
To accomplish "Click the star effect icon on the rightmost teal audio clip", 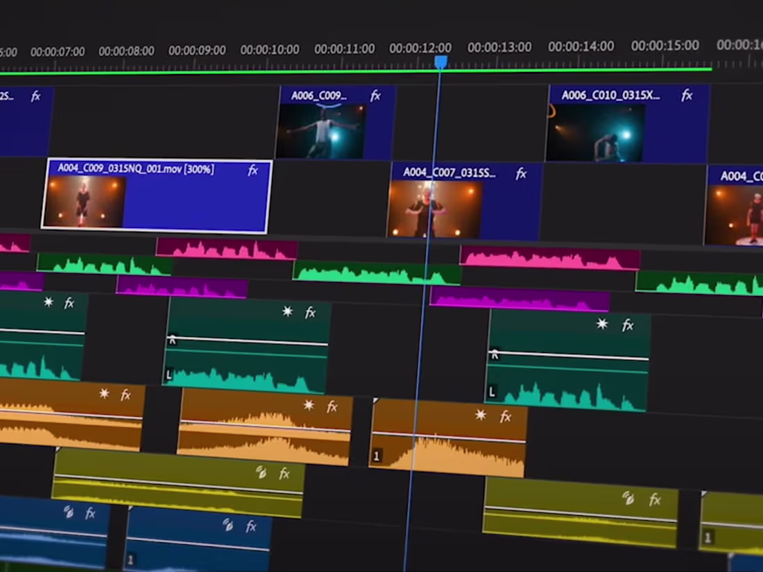I will point(601,323).
